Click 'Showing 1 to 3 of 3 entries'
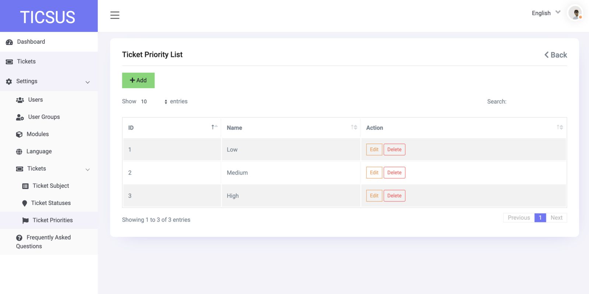 [156, 220]
